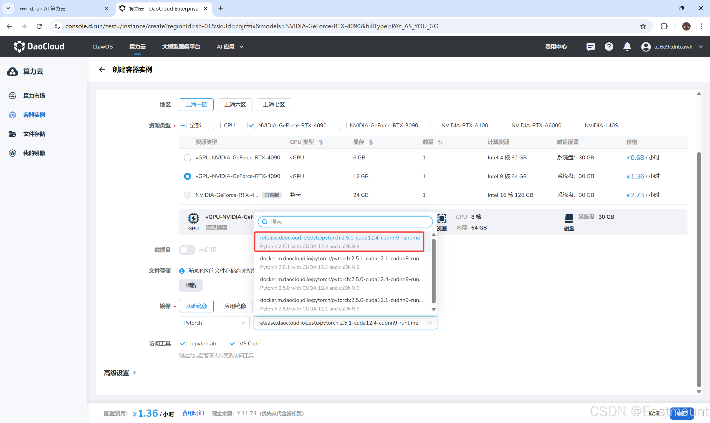The height and width of the screenshot is (423, 710).
Task: Select the 上海一区 region
Action: pos(196,105)
